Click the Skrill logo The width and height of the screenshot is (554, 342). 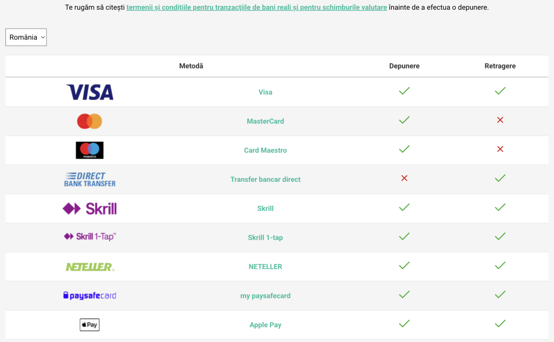tap(90, 208)
